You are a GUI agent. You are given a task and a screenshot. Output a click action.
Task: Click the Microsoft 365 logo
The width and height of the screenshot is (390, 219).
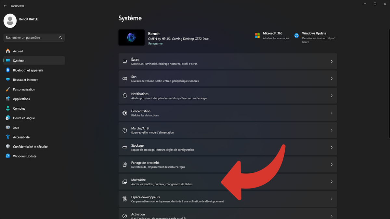[257, 36]
